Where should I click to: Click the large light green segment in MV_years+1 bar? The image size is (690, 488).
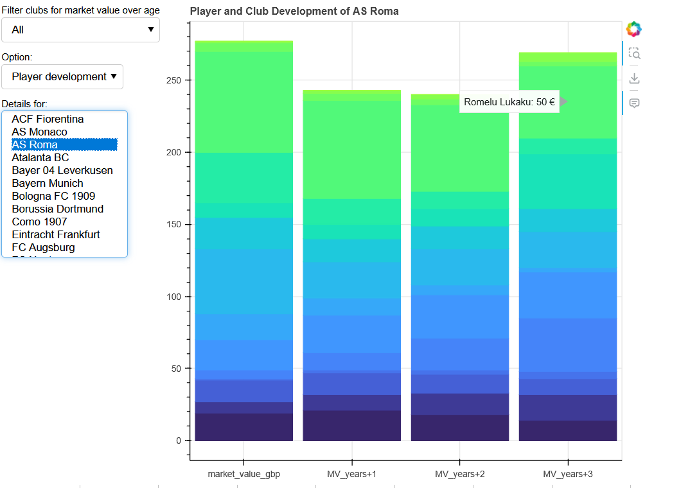(x=352, y=150)
